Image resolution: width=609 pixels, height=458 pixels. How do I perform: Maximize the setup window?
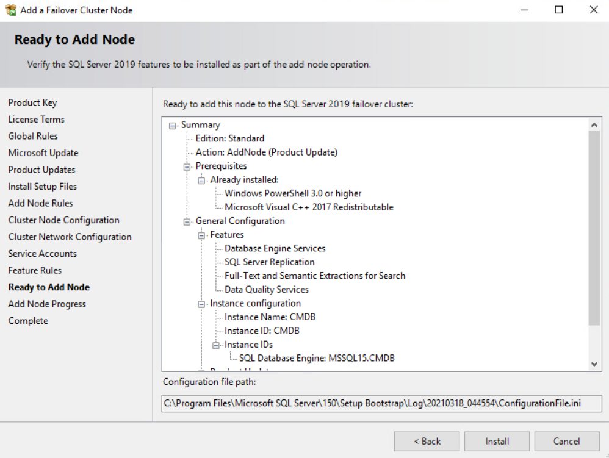coord(558,10)
